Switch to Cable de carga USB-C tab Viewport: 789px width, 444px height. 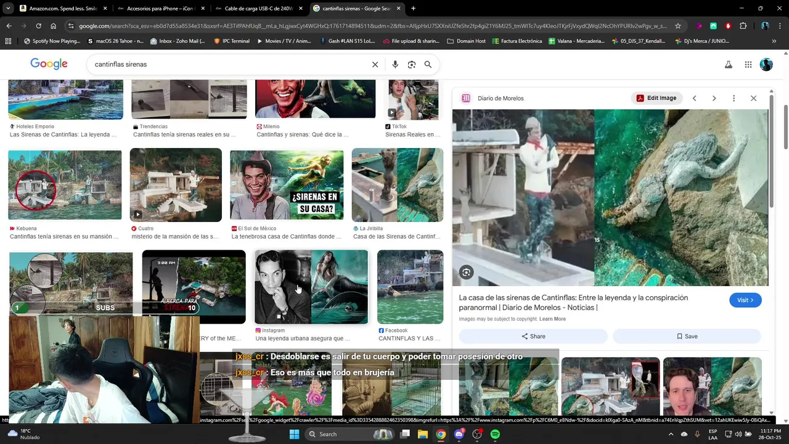[x=259, y=9]
